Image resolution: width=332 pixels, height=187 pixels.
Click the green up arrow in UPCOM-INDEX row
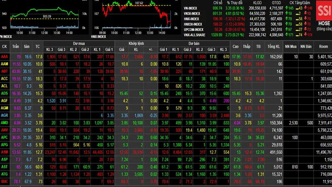[x=287, y=30]
